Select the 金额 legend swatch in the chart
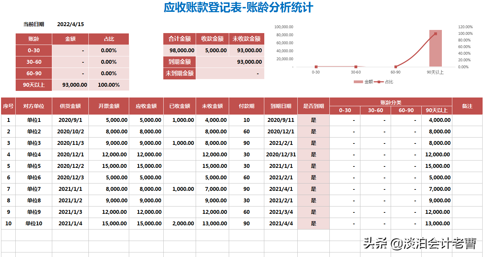The height and width of the screenshot is (257, 484). pos(359,82)
